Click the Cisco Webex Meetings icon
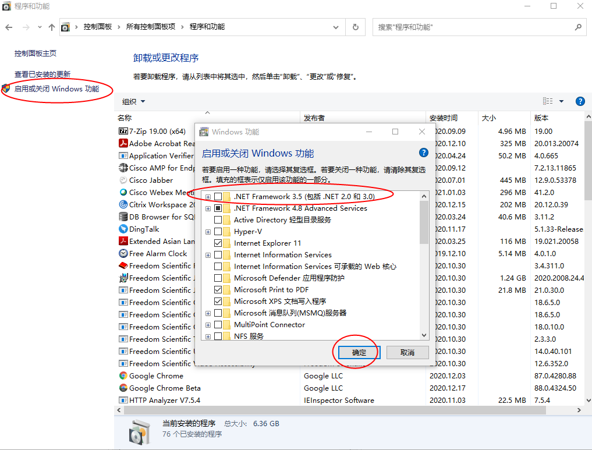The image size is (592, 450). coord(123,192)
